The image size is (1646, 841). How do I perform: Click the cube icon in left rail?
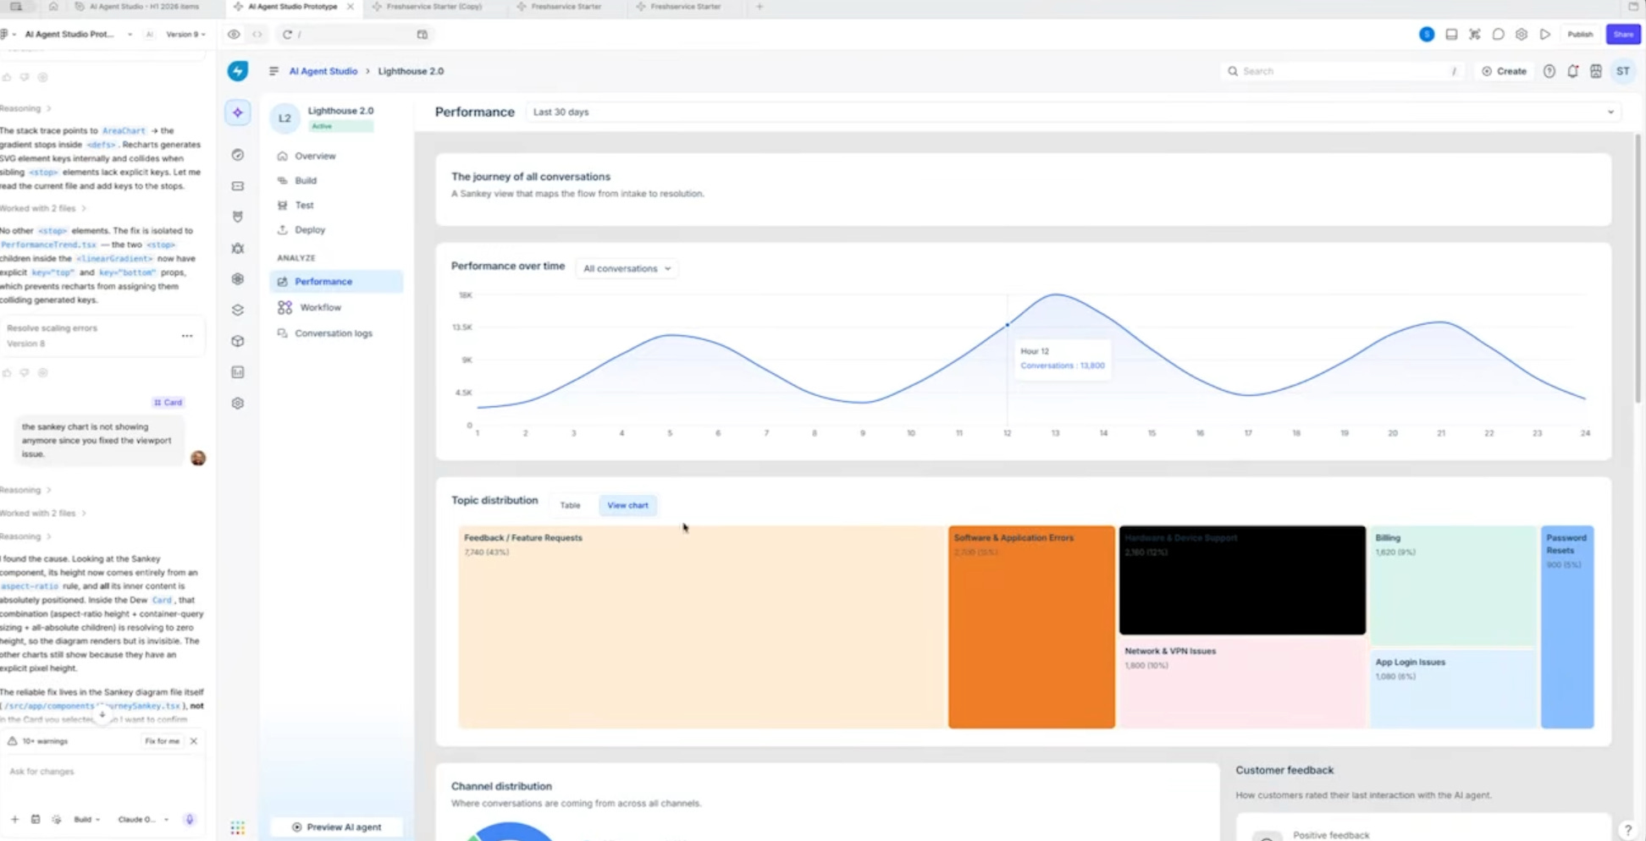(x=238, y=341)
